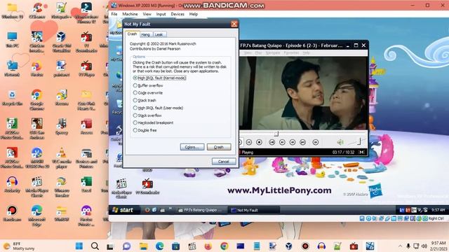Open the Network desktop icon
This screenshot has width=449, height=252.
pyautogui.click(x=12, y=69)
